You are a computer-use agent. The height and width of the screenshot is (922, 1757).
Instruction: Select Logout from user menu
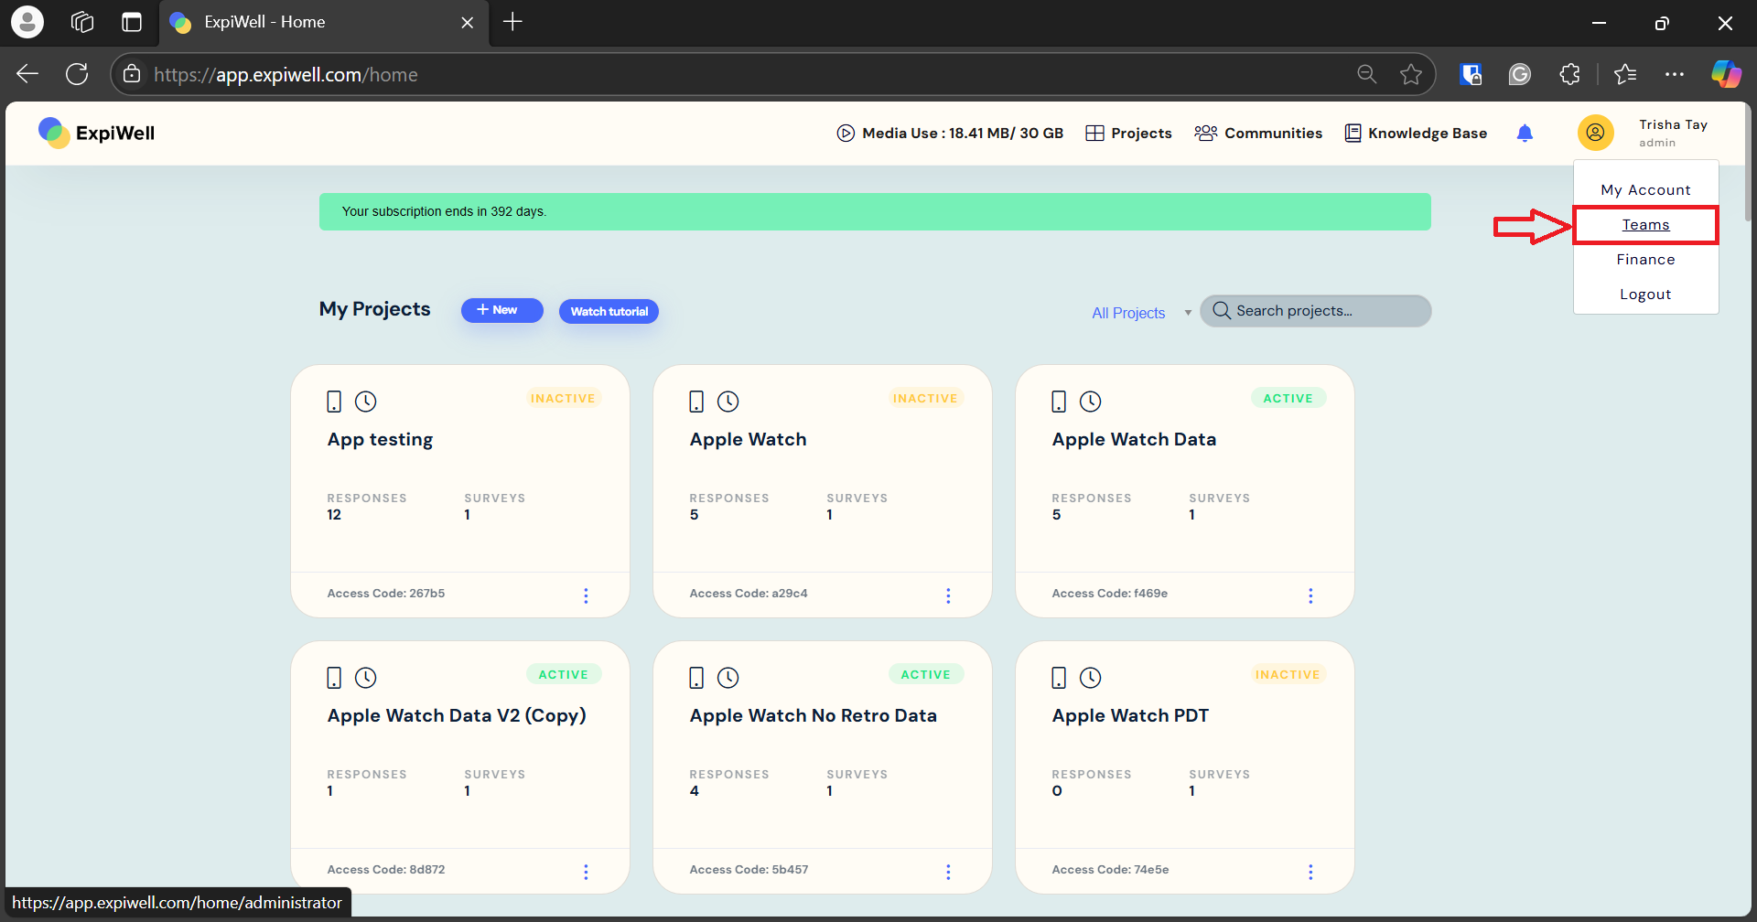pyautogui.click(x=1645, y=295)
